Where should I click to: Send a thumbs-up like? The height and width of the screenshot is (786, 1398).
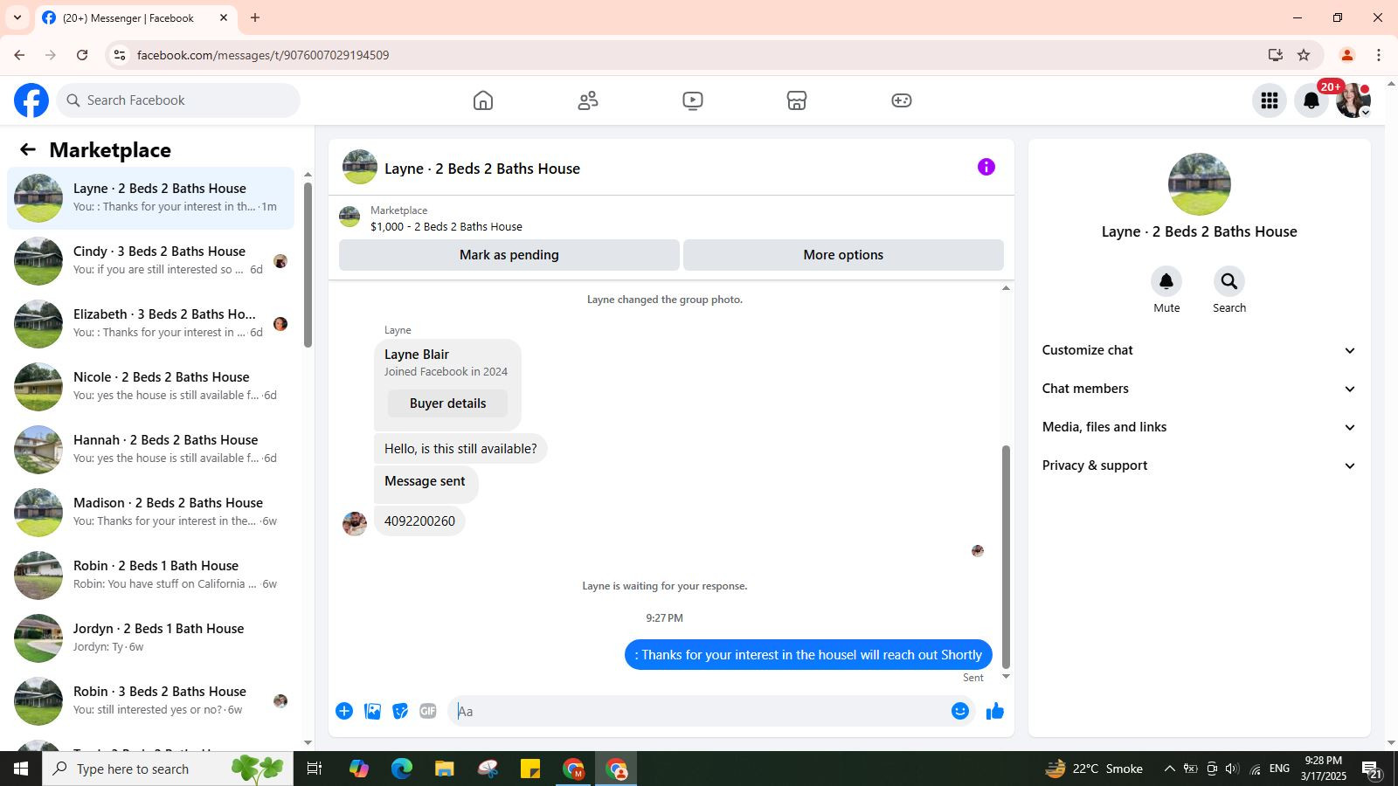(x=995, y=711)
